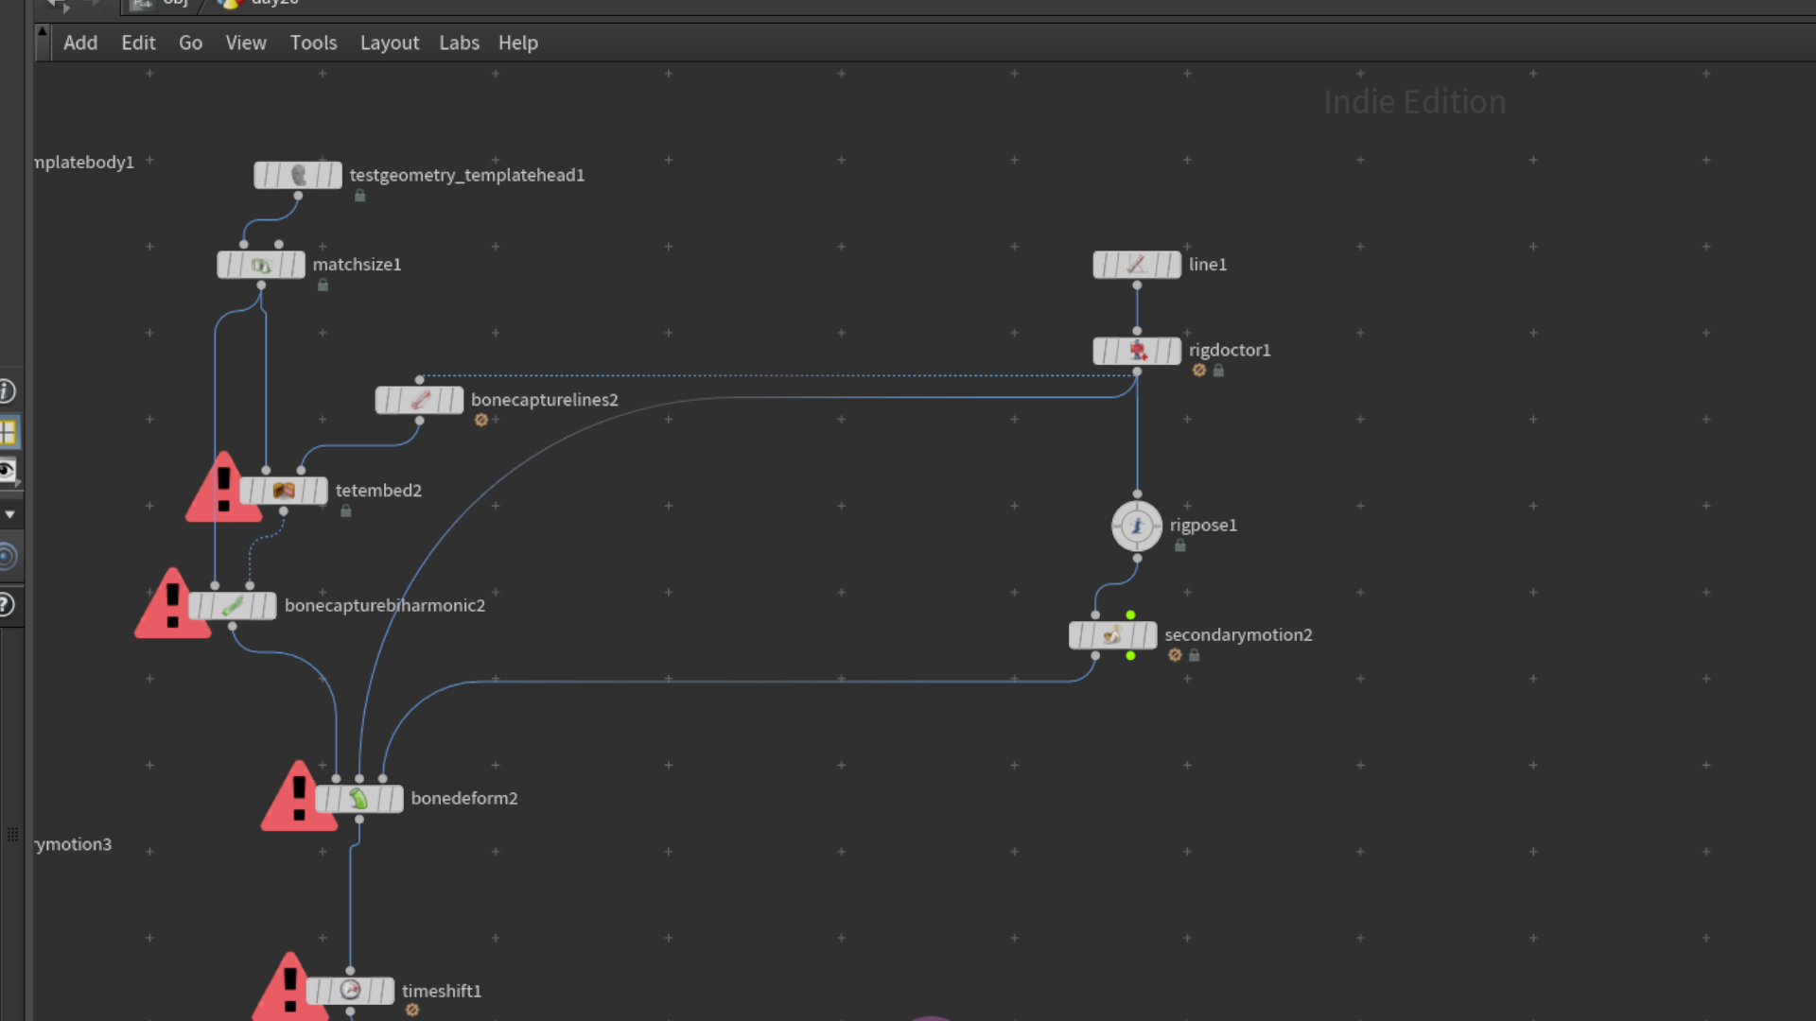1816x1021 pixels.
Task: Click the matchsize1 node icon
Action: [x=262, y=265]
